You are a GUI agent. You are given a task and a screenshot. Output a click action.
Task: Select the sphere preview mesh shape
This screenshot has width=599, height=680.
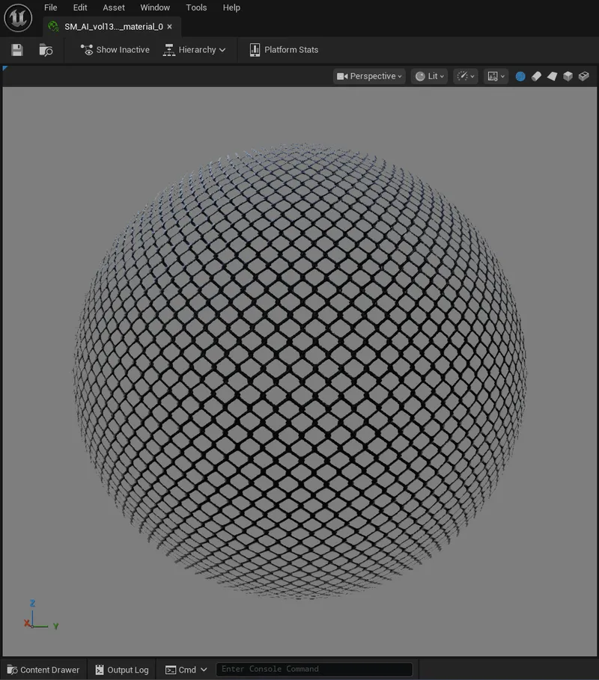520,76
